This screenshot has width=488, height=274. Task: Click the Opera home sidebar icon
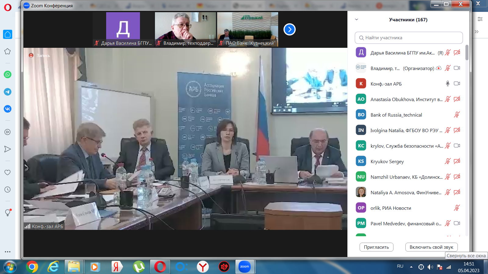coord(8,34)
